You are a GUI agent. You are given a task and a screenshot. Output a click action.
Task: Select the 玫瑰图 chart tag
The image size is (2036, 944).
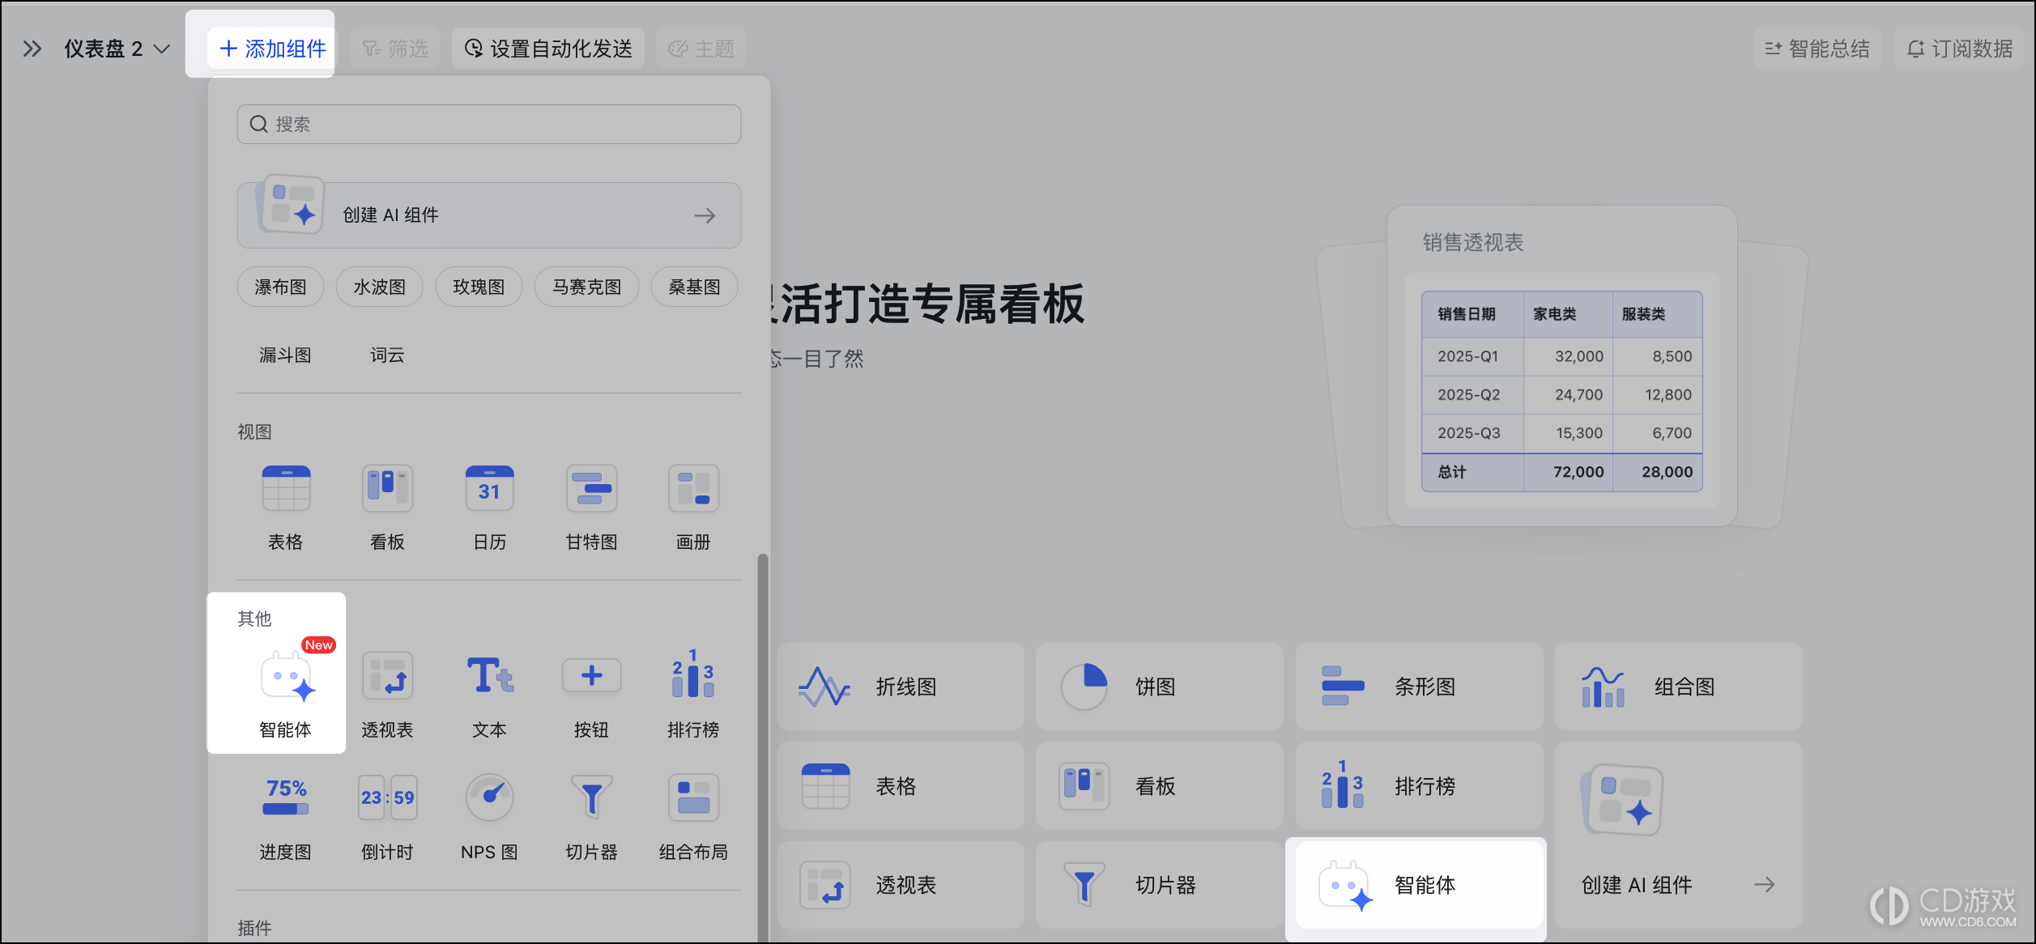479,287
